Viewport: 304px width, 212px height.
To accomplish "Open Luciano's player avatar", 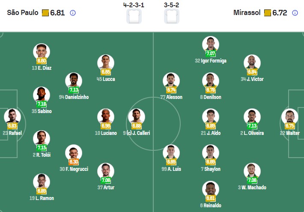I will tap(106, 116).
